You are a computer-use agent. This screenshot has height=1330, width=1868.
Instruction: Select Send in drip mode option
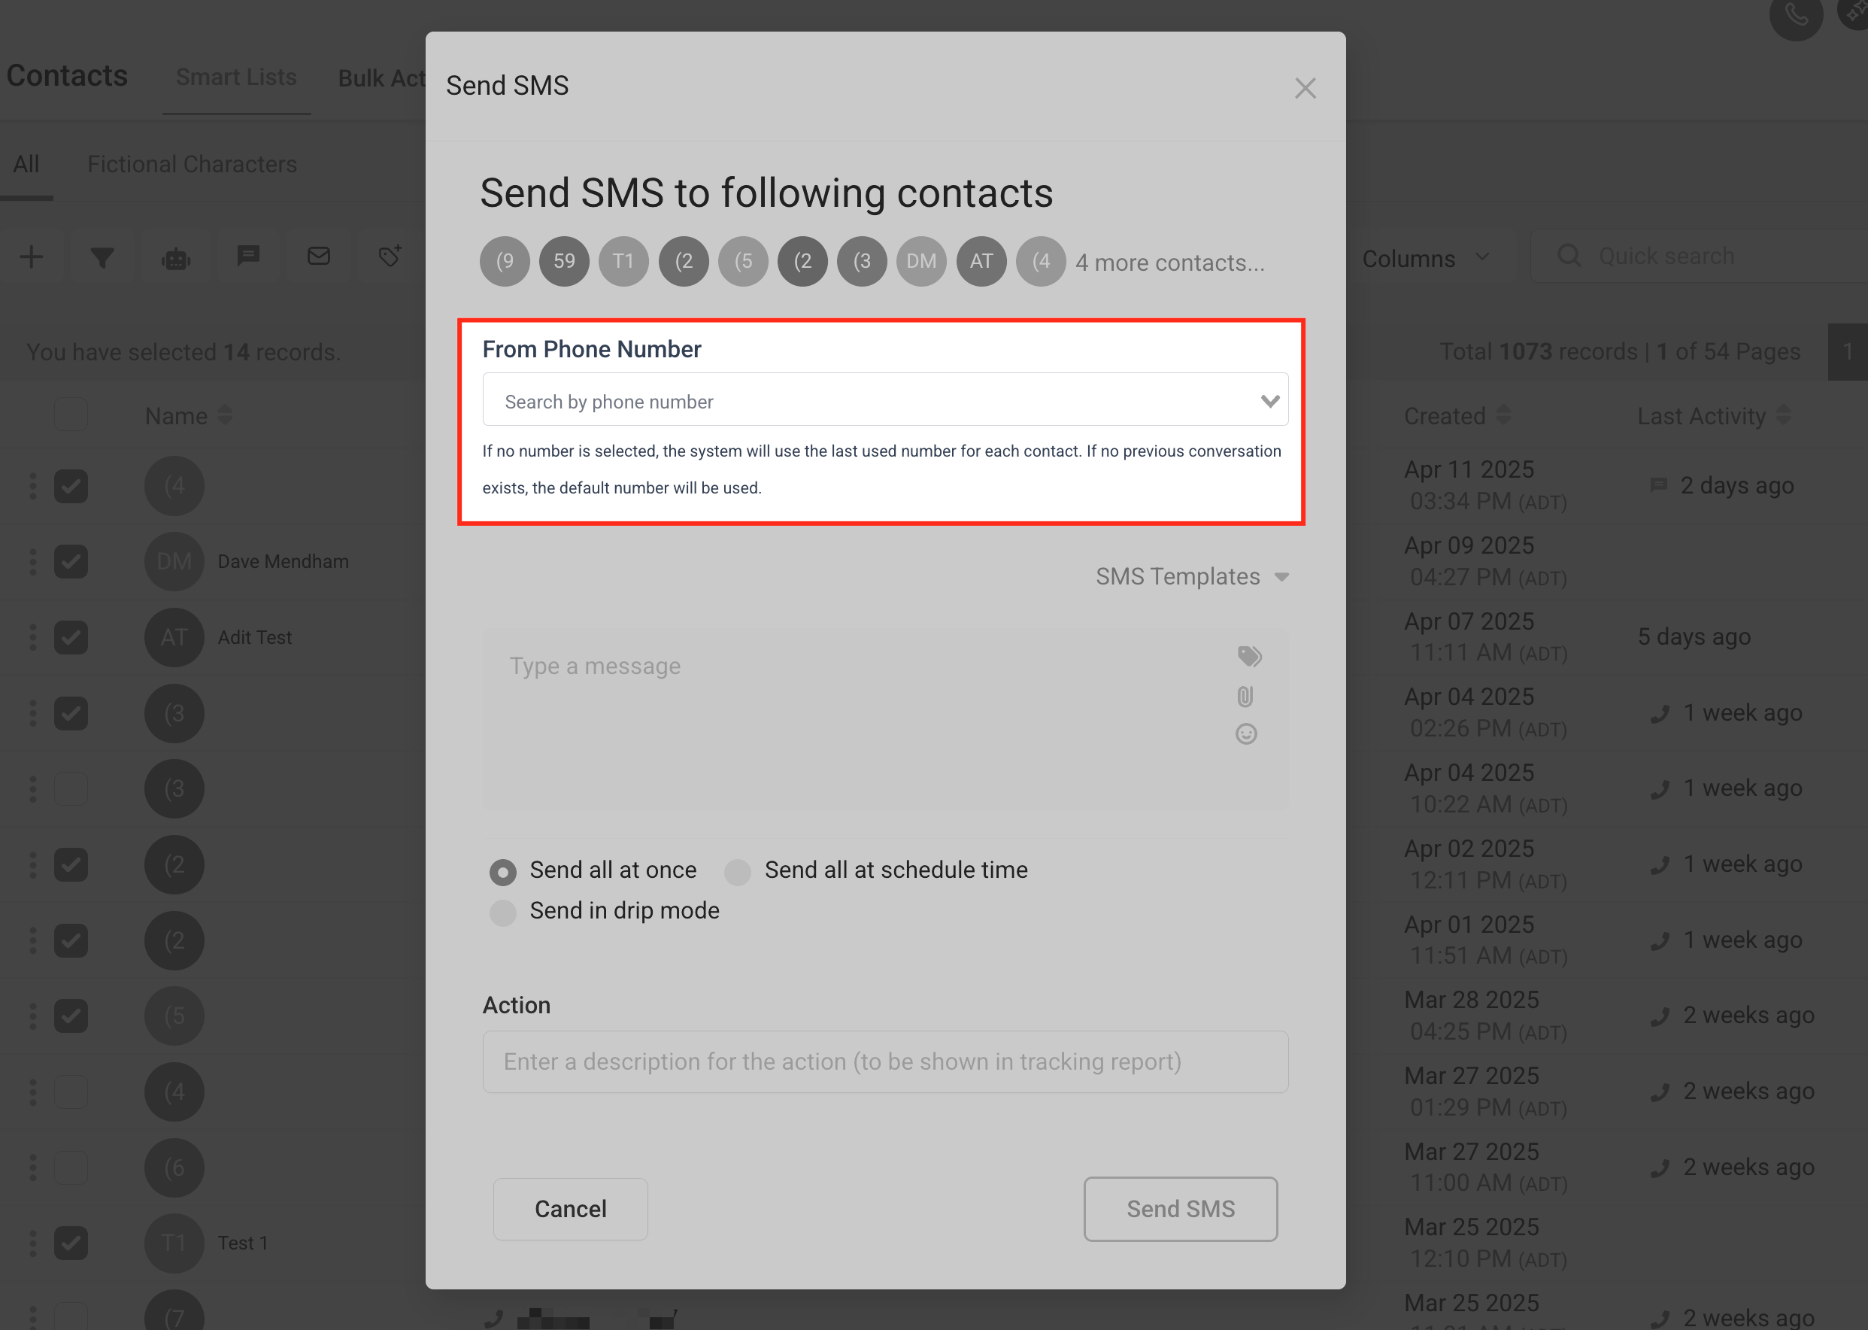point(502,912)
